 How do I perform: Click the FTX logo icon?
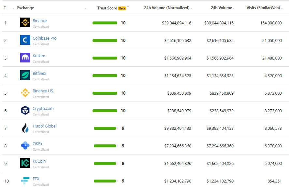[x=25, y=181]
